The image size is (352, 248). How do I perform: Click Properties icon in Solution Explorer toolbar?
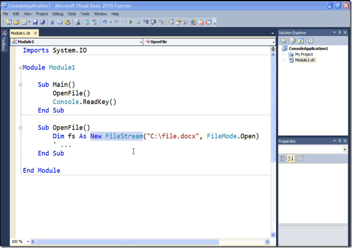[283, 41]
